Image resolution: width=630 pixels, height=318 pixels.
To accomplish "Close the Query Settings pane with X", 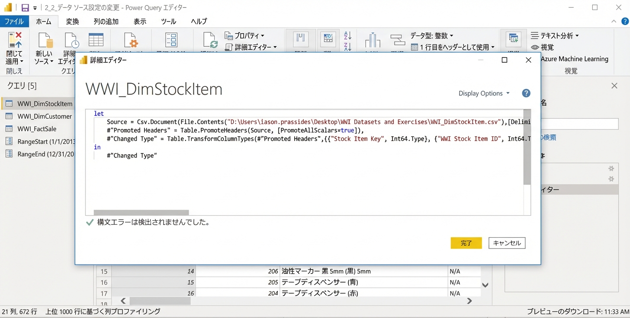I will tap(614, 86).
